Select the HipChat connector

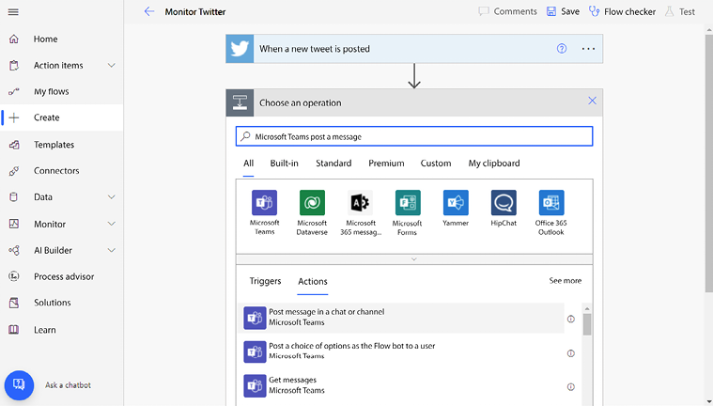504,209
